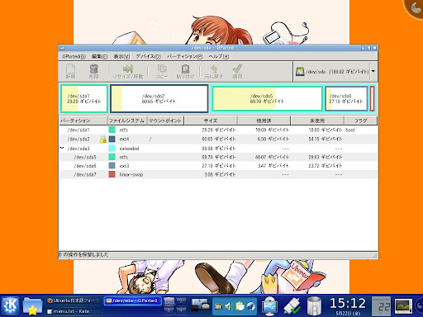Image resolution: width=423 pixels, height=317 pixels.
Task: Select the /dev/sda7 linux-swap row
Action: [218, 174]
